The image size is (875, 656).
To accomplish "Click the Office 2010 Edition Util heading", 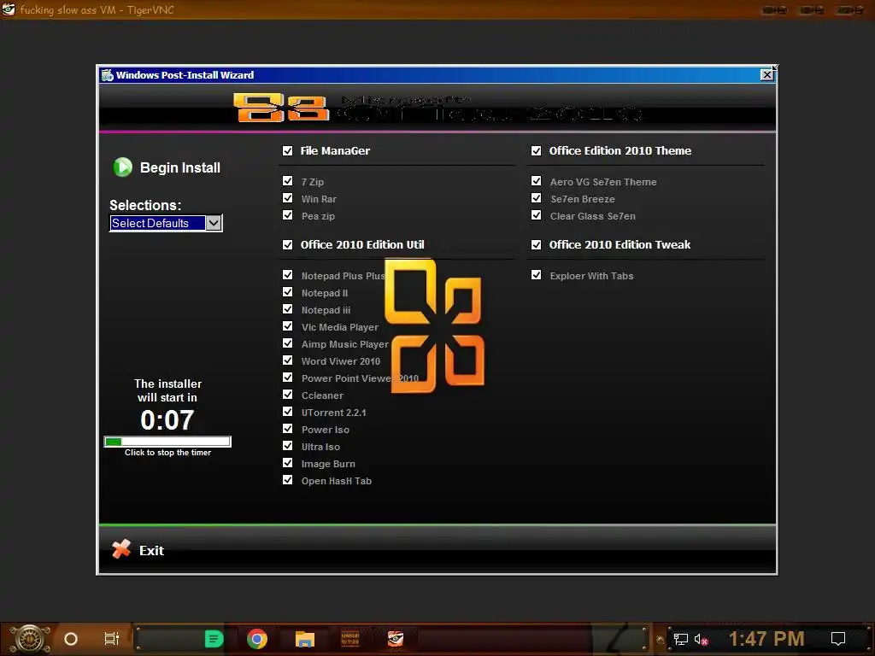I will click(362, 244).
